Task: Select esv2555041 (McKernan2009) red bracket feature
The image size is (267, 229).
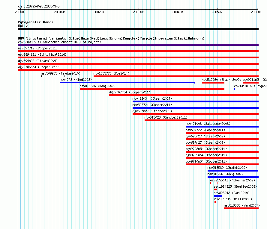Action: pos(214,183)
